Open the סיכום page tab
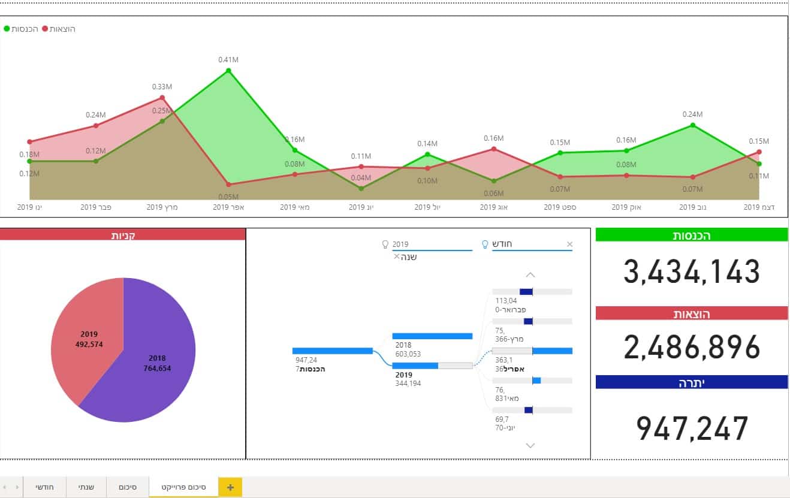The image size is (790, 498). tap(127, 487)
